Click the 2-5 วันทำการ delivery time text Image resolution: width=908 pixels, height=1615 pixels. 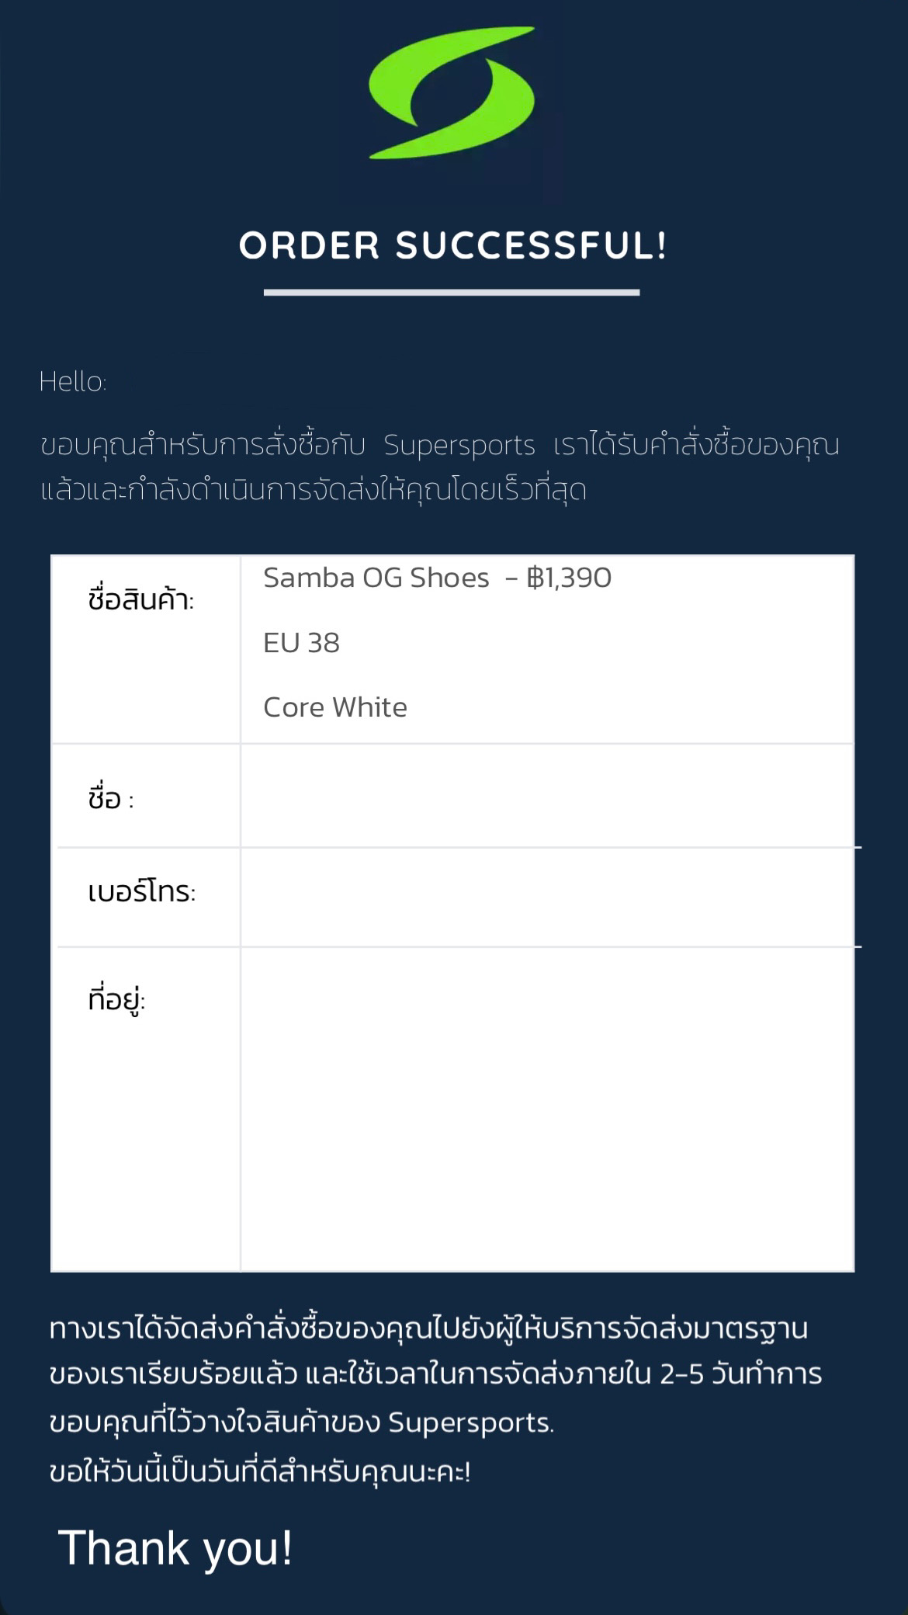(741, 1374)
